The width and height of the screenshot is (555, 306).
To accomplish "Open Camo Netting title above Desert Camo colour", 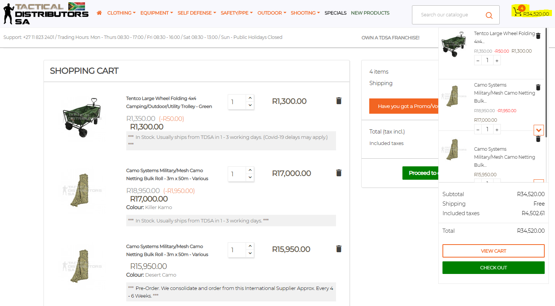I will [x=167, y=250].
